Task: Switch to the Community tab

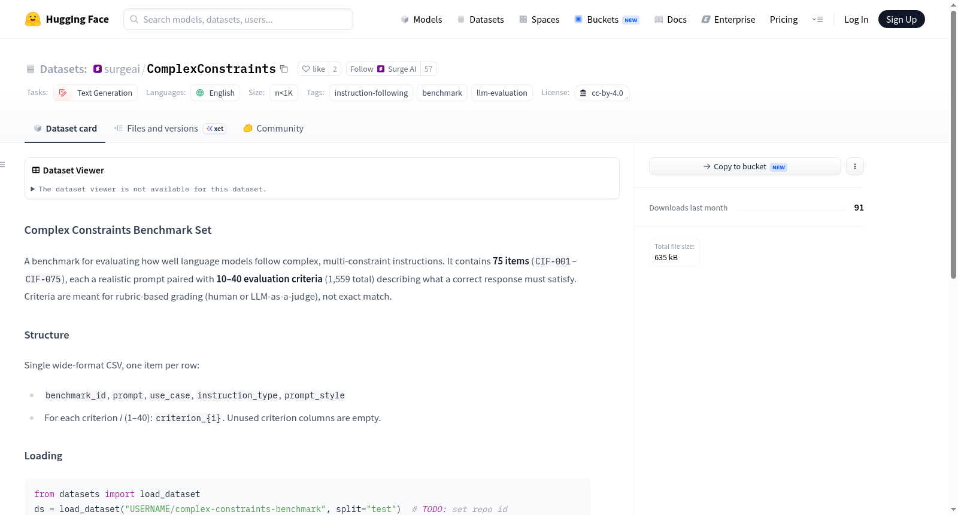Action: point(274,129)
